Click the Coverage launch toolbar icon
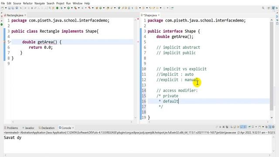This screenshot has width=279, height=157. pos(75,8)
